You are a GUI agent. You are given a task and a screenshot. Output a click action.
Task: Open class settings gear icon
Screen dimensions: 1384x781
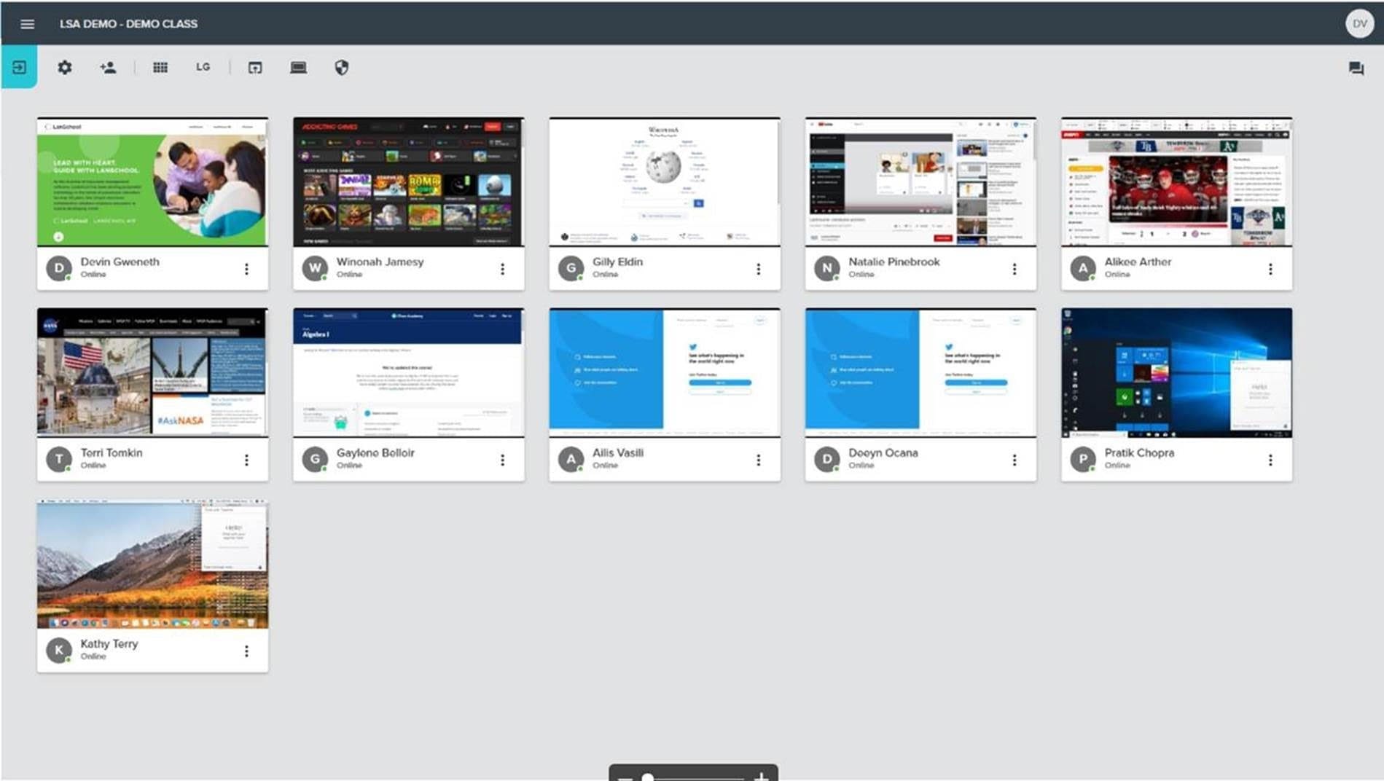[65, 67]
